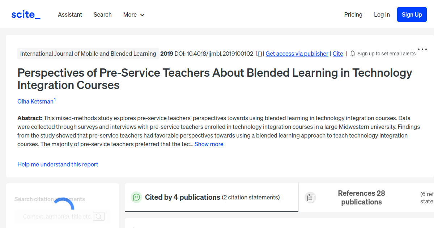
Task: Click the citation statements search field
Action: [x=58, y=216]
